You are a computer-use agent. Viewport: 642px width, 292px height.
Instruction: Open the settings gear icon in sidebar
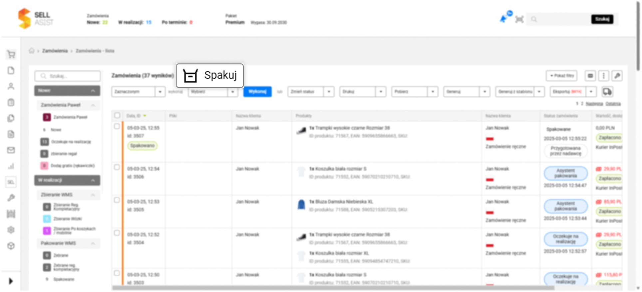pos(11,230)
